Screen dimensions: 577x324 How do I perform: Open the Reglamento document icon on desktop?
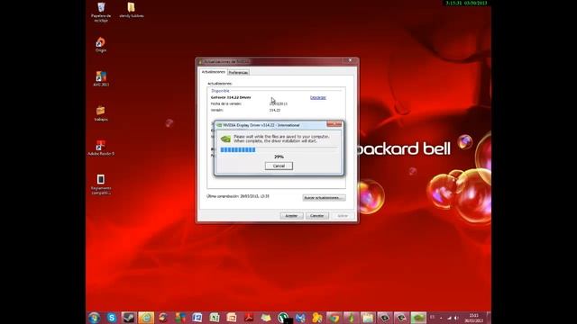click(x=101, y=184)
